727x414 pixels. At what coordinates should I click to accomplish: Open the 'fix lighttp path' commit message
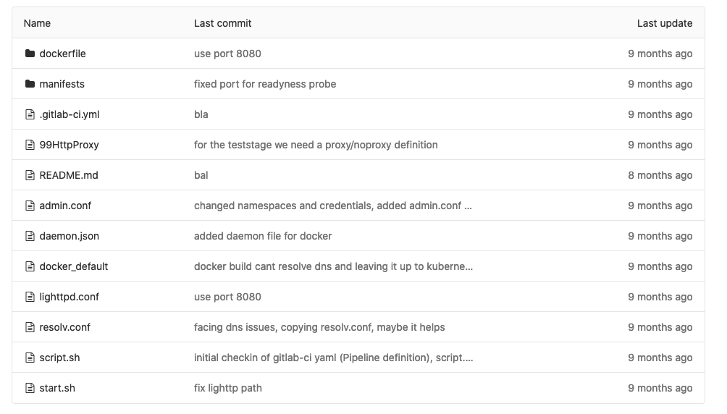coord(228,388)
